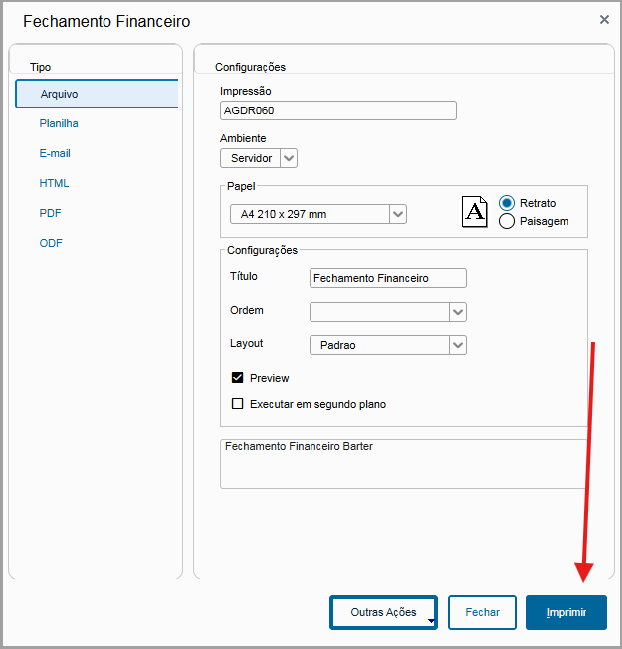
Task: Choose Planilha output type
Action: pyautogui.click(x=59, y=123)
